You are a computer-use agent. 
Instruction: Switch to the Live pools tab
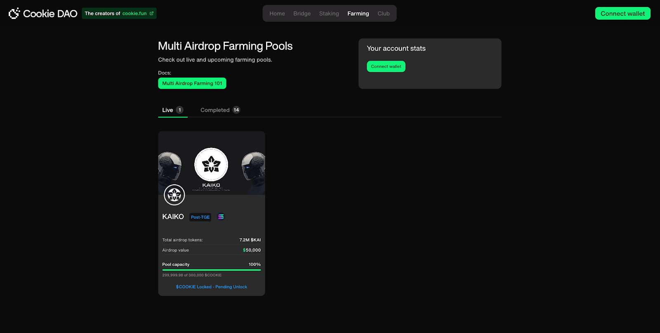(173, 110)
